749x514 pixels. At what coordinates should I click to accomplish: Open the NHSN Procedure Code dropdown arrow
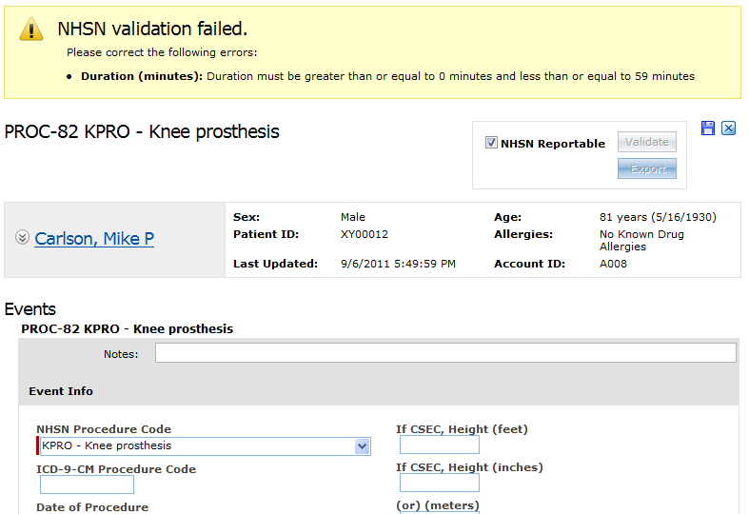click(362, 446)
